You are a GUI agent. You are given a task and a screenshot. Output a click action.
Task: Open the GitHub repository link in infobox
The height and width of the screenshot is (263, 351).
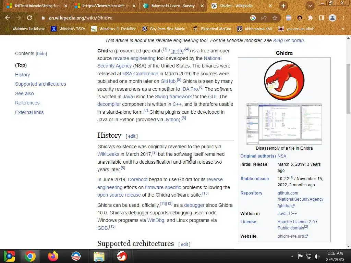(x=300, y=199)
